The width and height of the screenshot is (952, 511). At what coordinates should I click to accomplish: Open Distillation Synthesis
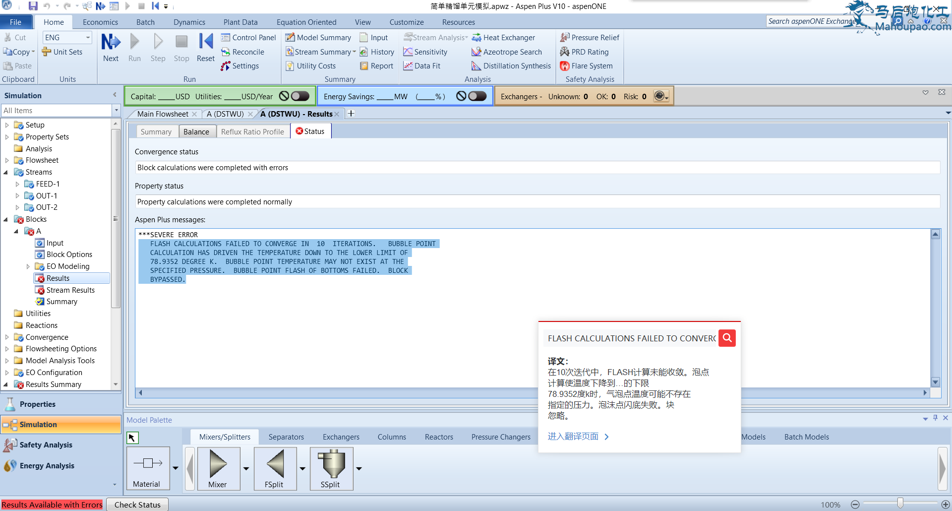click(x=511, y=66)
